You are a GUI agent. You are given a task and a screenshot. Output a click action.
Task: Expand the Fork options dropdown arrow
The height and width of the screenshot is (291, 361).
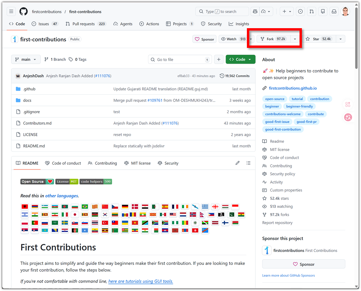click(295, 39)
